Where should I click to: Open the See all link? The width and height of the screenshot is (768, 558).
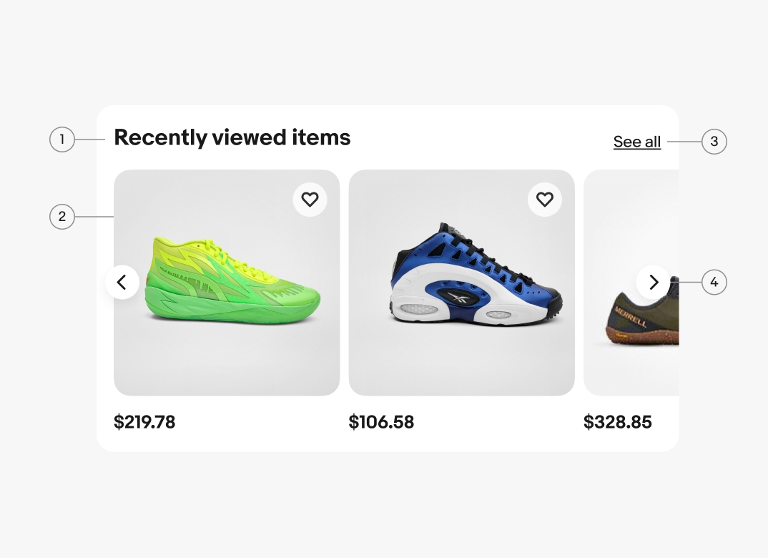click(x=636, y=142)
